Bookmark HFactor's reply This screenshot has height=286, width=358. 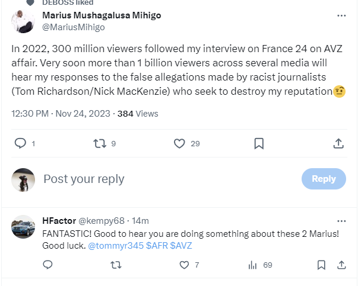[x=321, y=265]
